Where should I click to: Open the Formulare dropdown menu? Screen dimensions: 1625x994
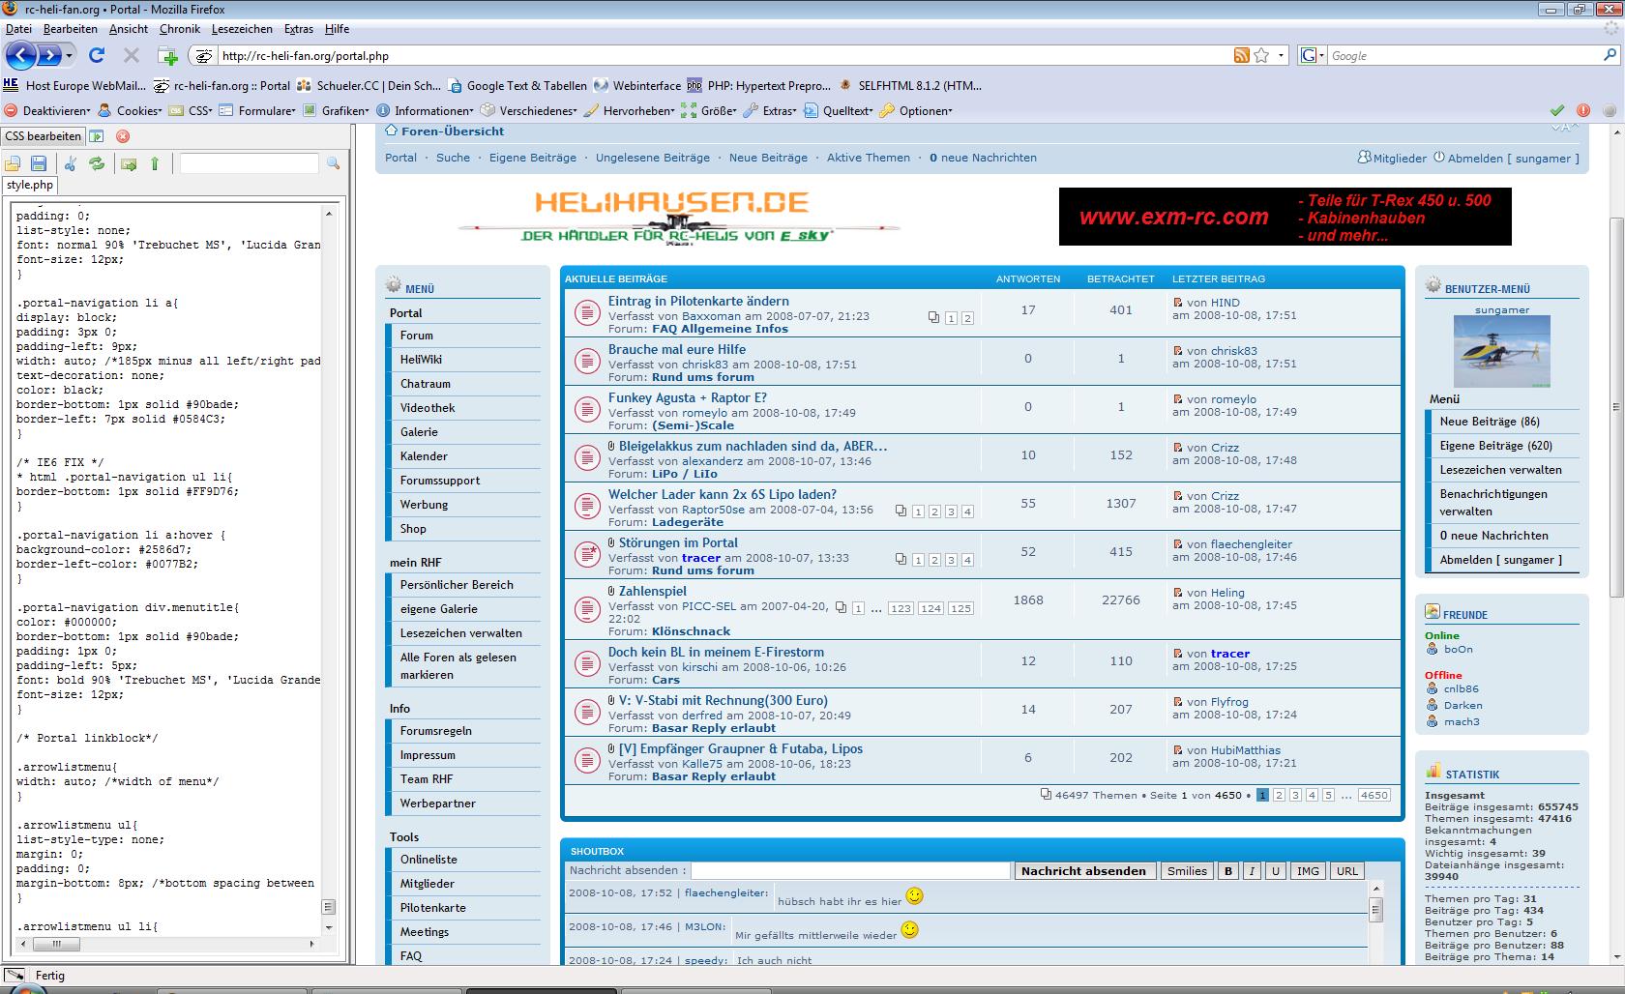tap(257, 110)
